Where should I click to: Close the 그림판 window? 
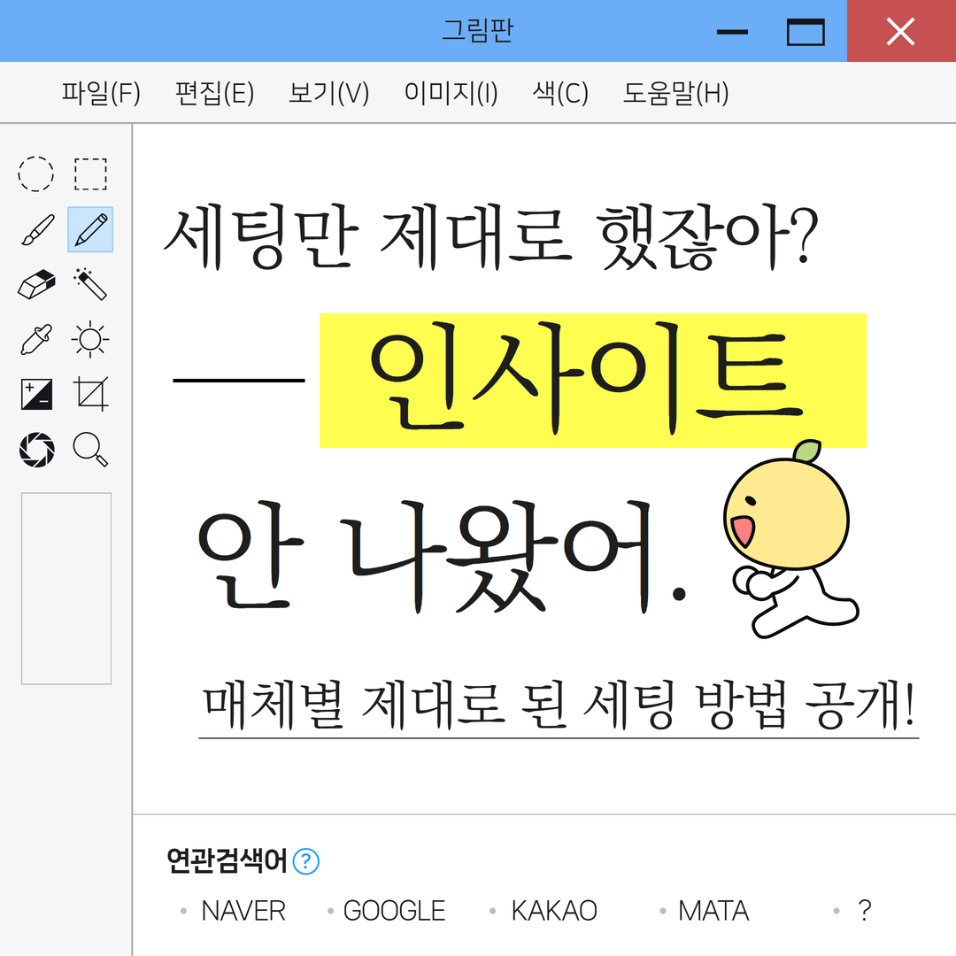(901, 31)
